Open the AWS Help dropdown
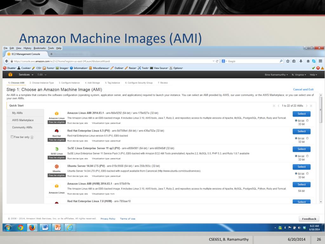 pyautogui.click(x=313, y=75)
